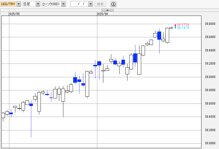Click the blue candle with long wick to 38.1
This screenshot has height=149, width=219.
31,105
